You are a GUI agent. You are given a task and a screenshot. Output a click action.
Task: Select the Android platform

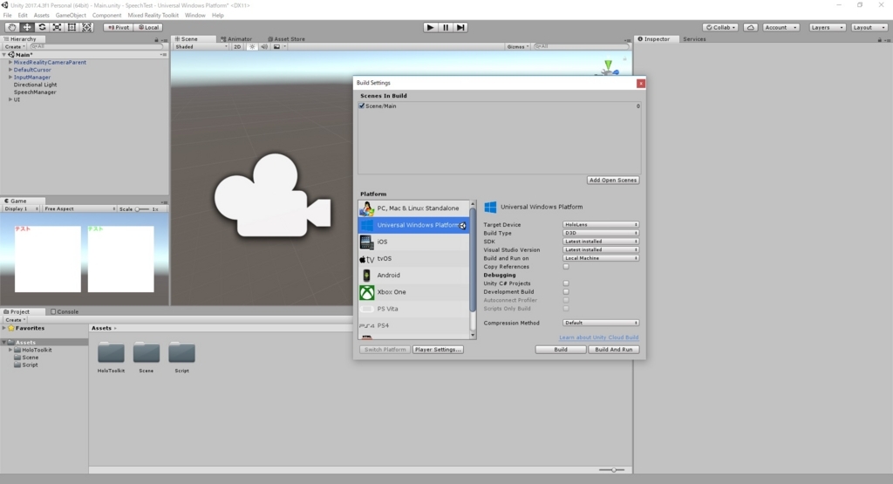coord(414,275)
